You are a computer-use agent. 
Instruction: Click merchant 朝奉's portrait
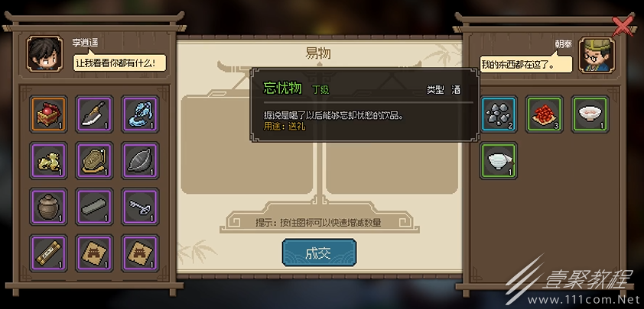pyautogui.click(x=597, y=55)
